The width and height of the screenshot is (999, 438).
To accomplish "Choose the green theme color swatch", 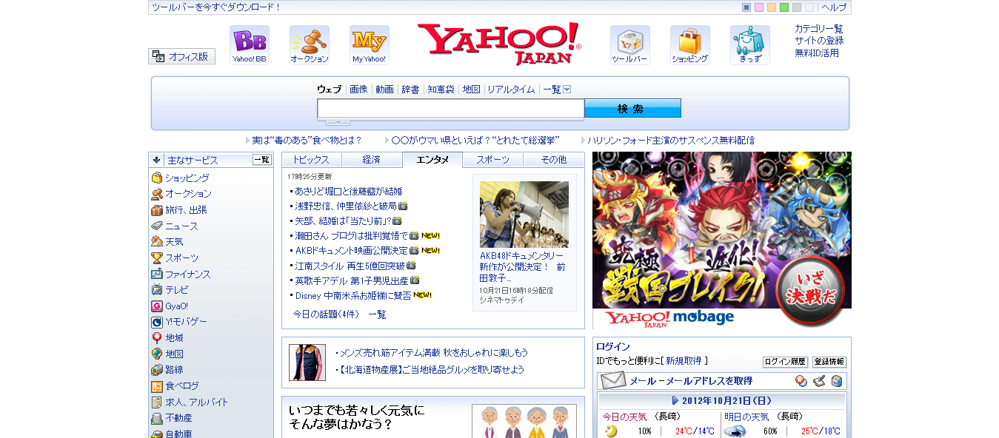I will tap(784, 7).
